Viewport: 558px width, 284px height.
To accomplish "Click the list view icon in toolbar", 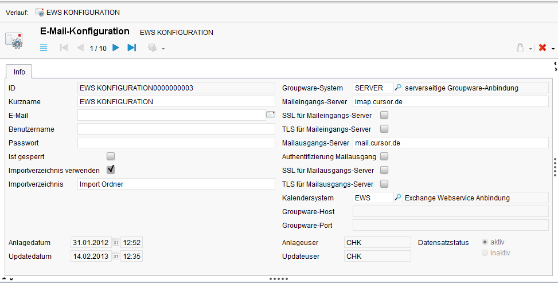I will [x=44, y=48].
